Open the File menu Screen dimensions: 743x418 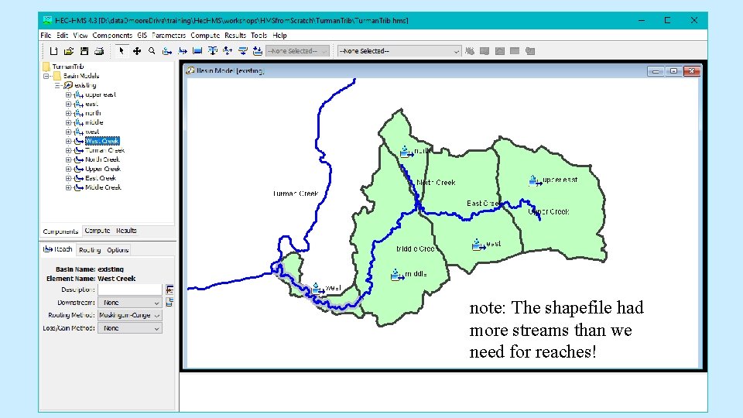point(46,36)
